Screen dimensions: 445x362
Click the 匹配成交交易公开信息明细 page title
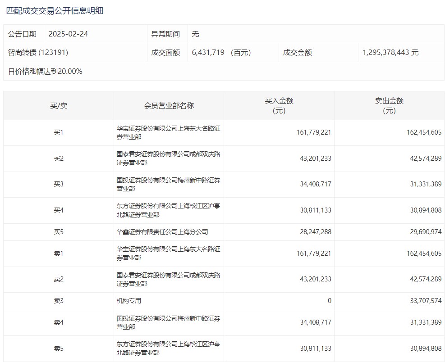(x=55, y=10)
